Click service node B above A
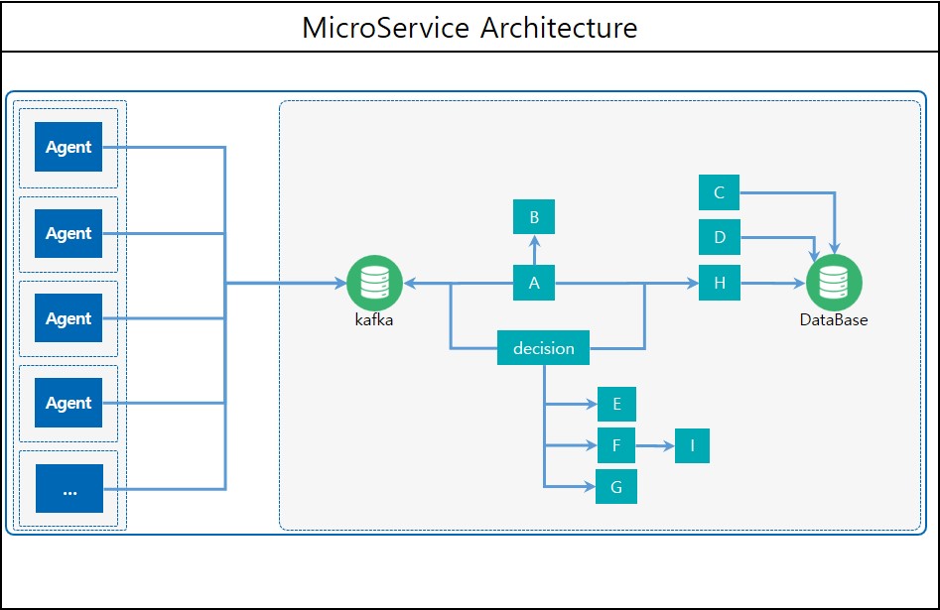 (x=534, y=217)
